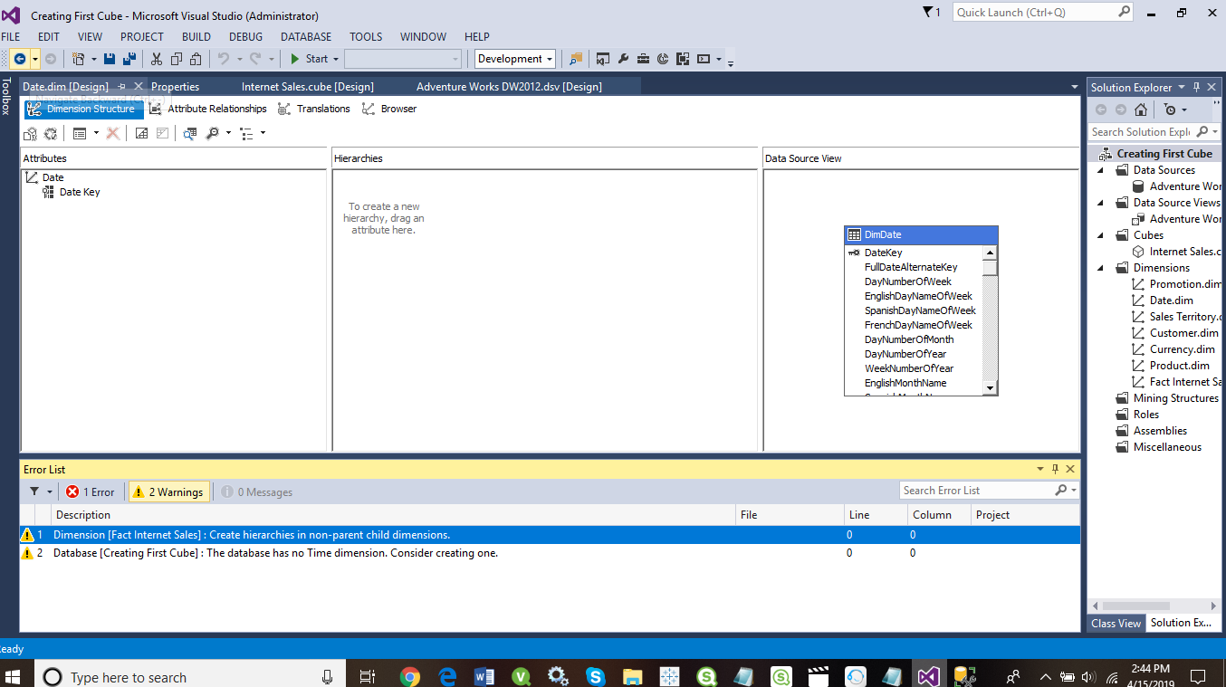This screenshot has height=687, width=1226.
Task: Switch to Class View panel tab
Action: [1116, 623]
